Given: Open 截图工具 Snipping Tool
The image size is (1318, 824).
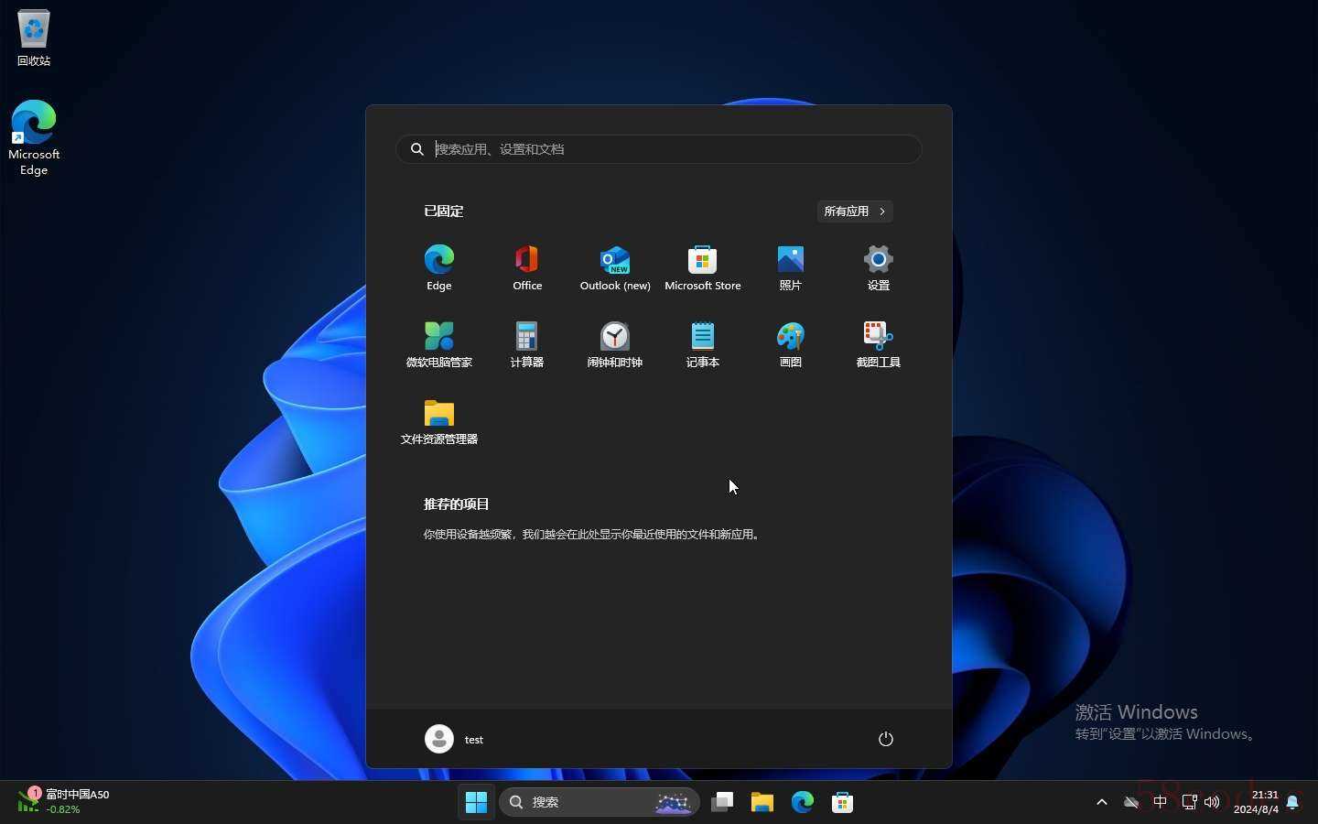Looking at the screenshot, I should point(879,345).
